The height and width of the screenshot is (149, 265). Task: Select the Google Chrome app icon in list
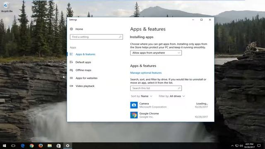(134, 115)
